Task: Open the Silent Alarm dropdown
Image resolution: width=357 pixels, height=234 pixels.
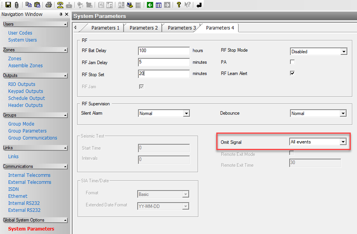Action: (x=186, y=114)
